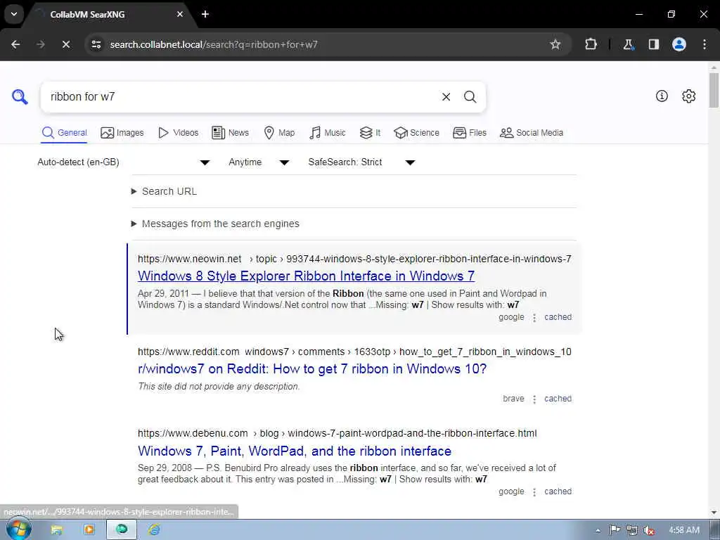Switch to the Social Media tab
The height and width of the screenshot is (540, 720).
pyautogui.click(x=532, y=133)
